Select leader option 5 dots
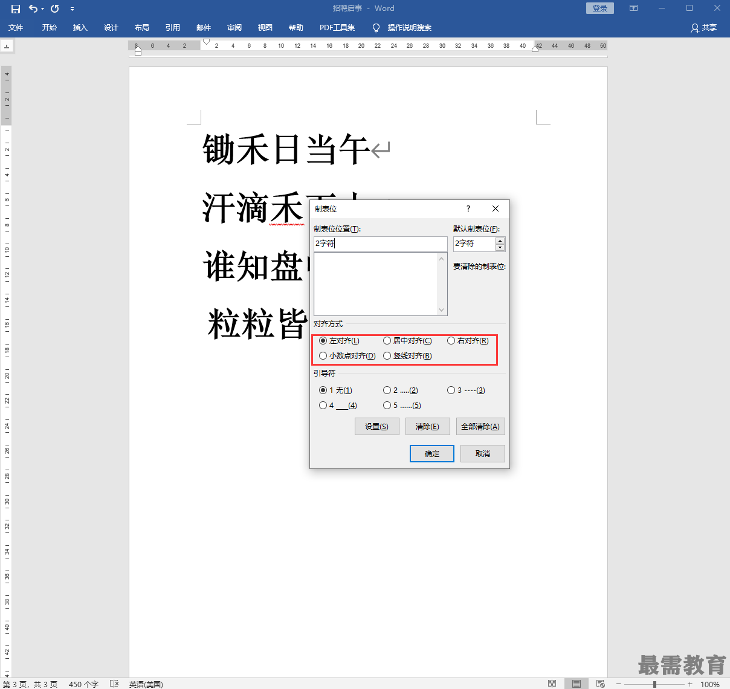Viewport: 730px width, 689px height. (387, 406)
